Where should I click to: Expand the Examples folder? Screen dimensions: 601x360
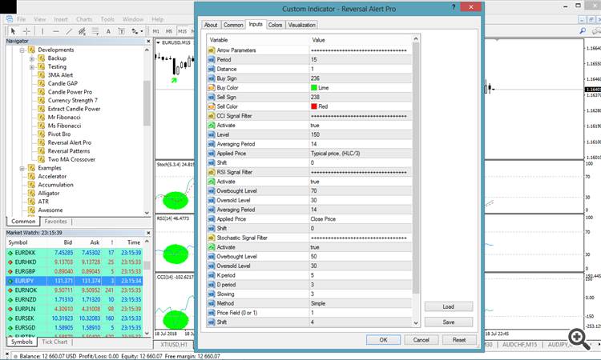22,168
